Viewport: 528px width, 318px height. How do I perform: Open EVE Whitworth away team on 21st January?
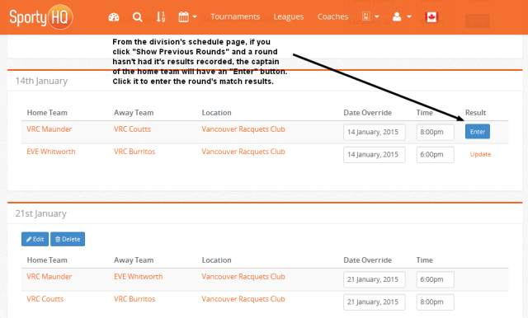pos(138,277)
